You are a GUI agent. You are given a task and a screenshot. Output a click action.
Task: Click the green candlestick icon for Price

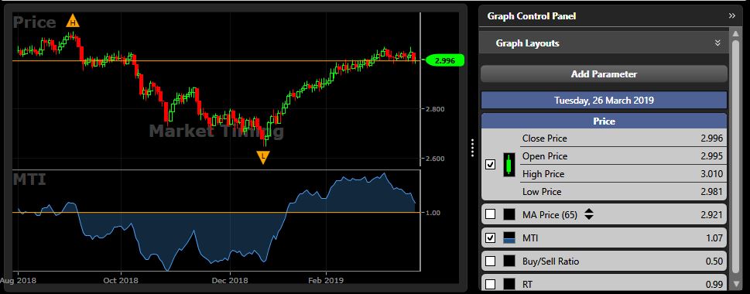coord(509,165)
